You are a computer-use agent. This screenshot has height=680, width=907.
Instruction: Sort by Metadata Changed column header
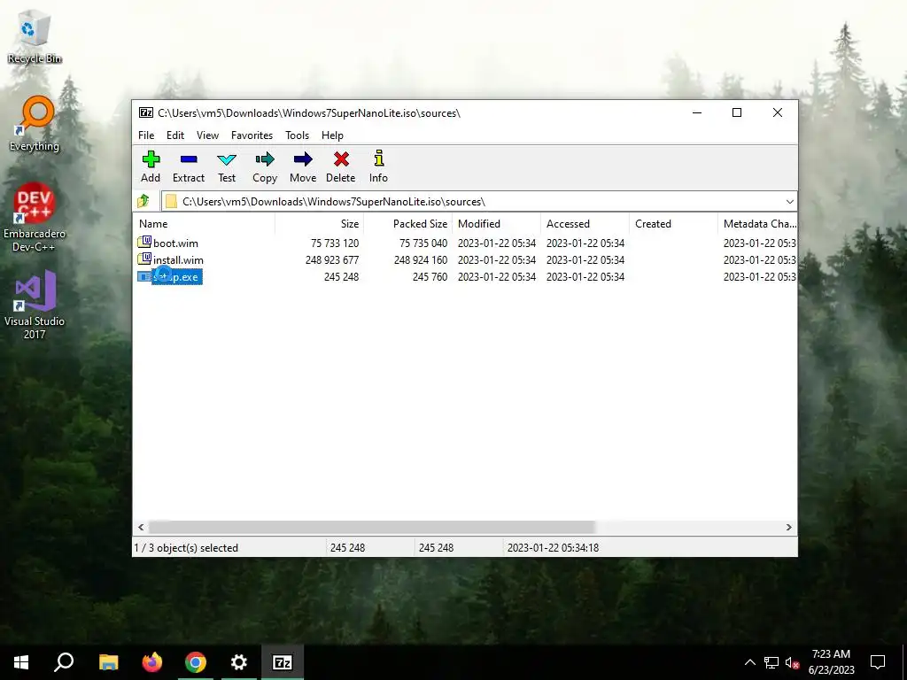click(757, 224)
